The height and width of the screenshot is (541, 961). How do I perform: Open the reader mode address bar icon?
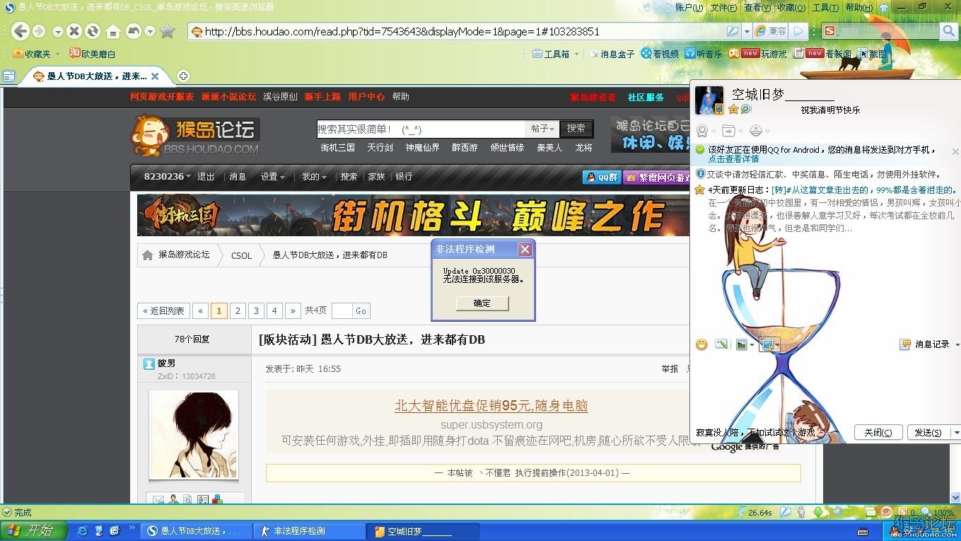[x=733, y=31]
